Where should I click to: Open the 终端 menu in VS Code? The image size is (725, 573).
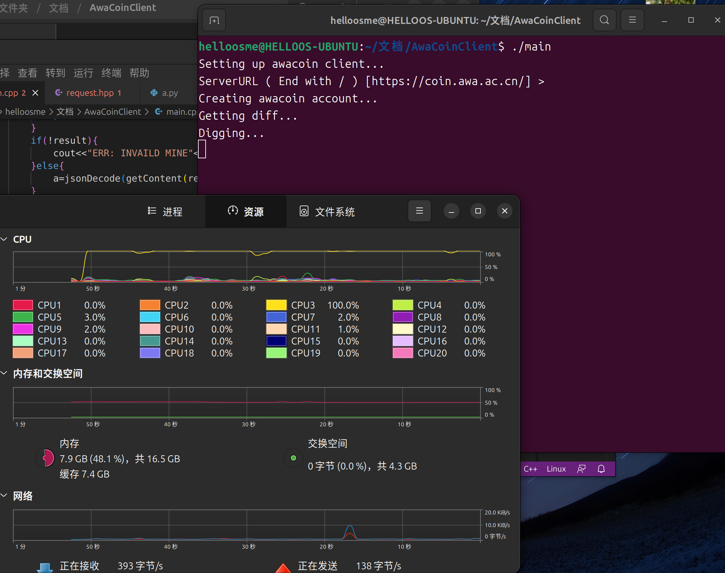point(111,73)
